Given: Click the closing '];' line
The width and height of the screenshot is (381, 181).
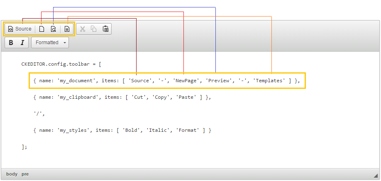Looking at the screenshot, I should click(24, 147).
